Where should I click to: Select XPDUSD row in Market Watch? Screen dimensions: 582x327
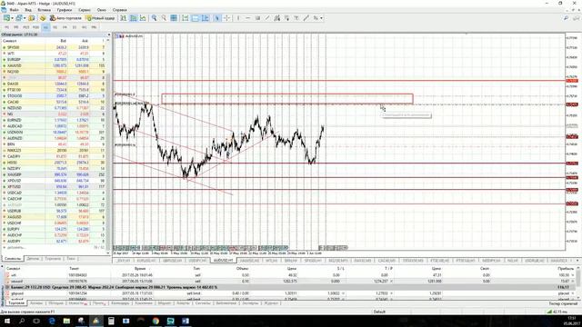[54, 181]
